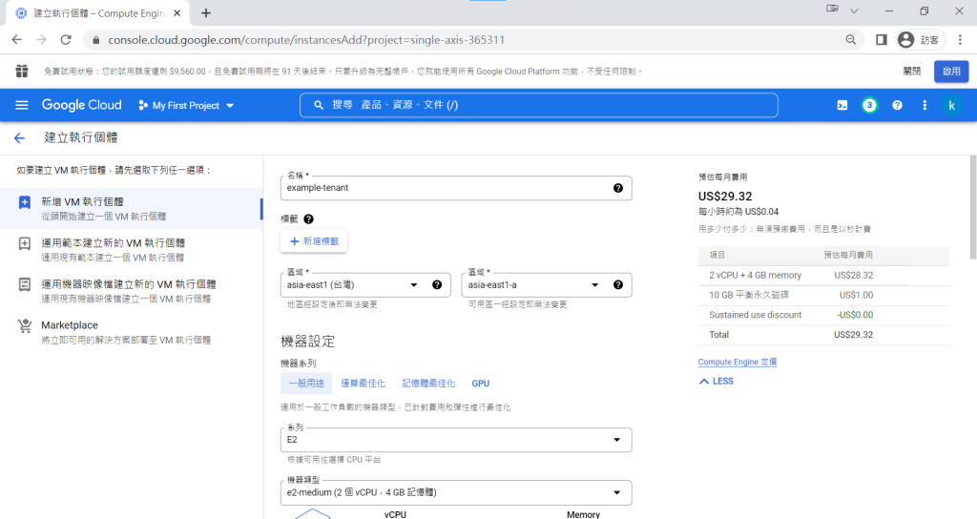This screenshot has width=977, height=519.
Task: Click the US$29.32 estimated monthly cost
Action: [725, 197]
